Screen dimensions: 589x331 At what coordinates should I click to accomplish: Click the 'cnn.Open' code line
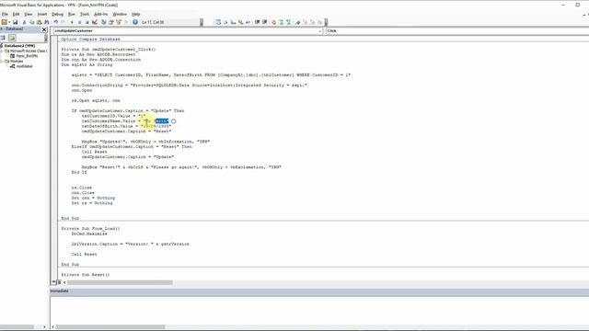click(82, 90)
